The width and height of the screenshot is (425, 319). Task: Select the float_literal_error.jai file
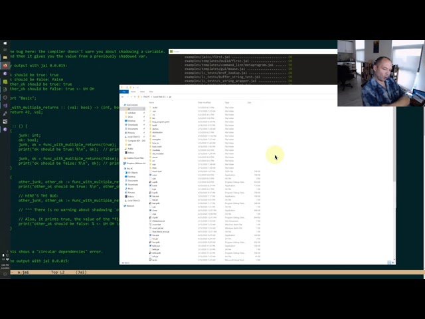point(161,232)
